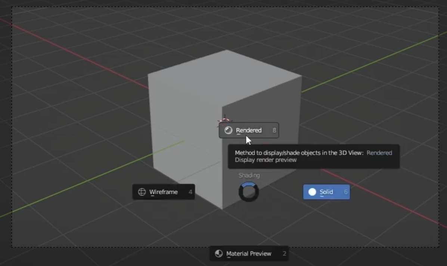Switch to Material Preview shading
Viewport: 447px width, 266px height.
click(249, 253)
